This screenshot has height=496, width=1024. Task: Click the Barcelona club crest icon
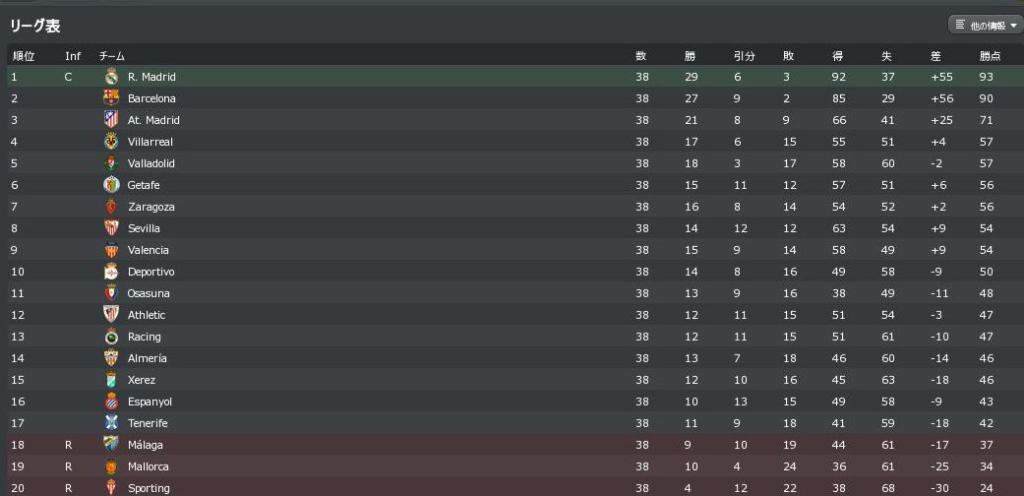coord(111,98)
